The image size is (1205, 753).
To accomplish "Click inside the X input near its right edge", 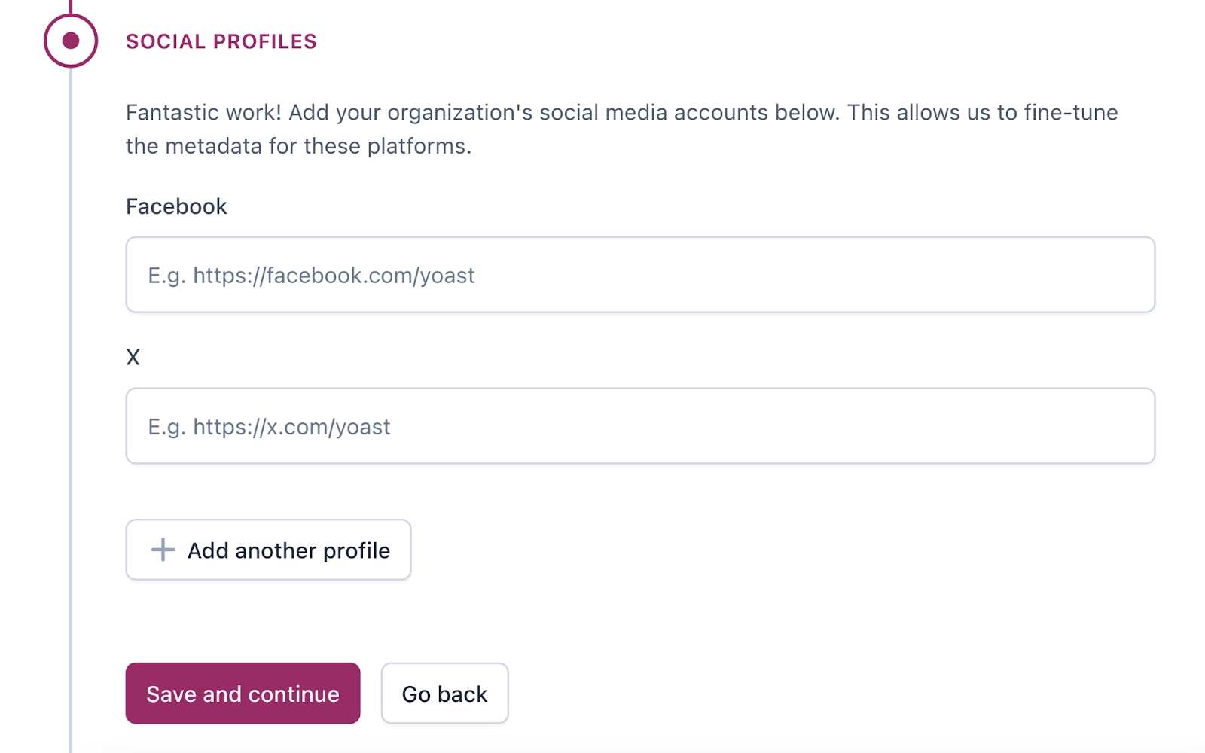I will [x=1115, y=425].
